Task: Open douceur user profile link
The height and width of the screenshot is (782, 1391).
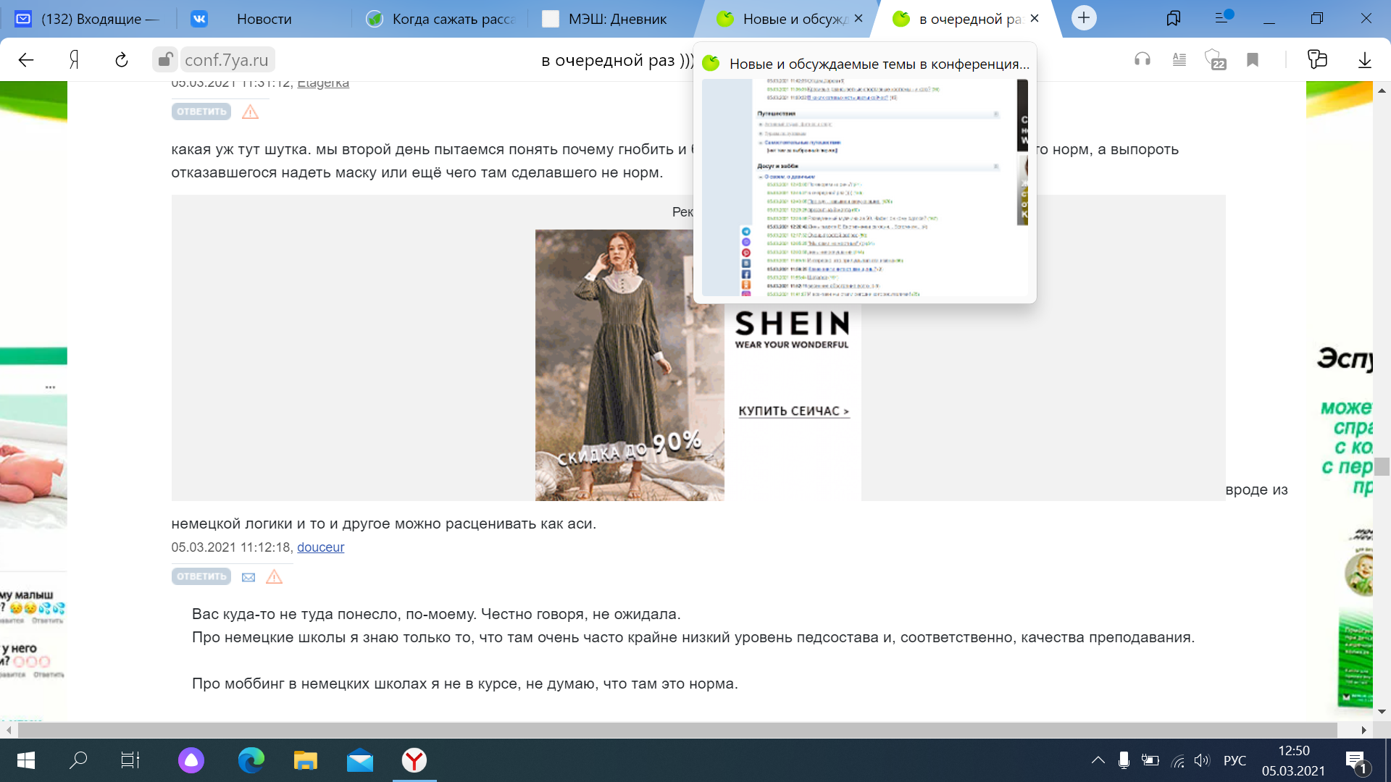Action: point(320,547)
